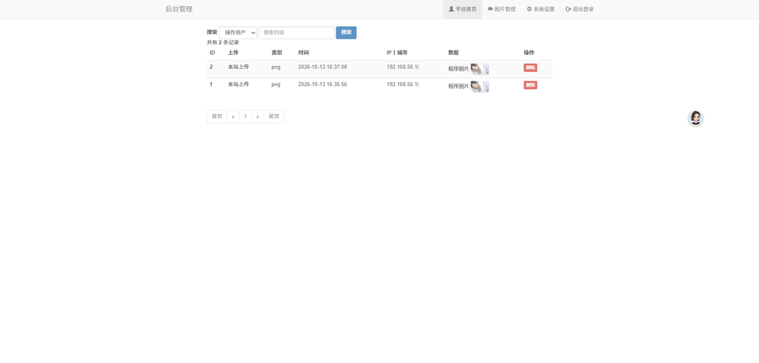Click 本站上传 in row ID 1
Screen dimensions: 759x363
pyautogui.click(x=238, y=84)
